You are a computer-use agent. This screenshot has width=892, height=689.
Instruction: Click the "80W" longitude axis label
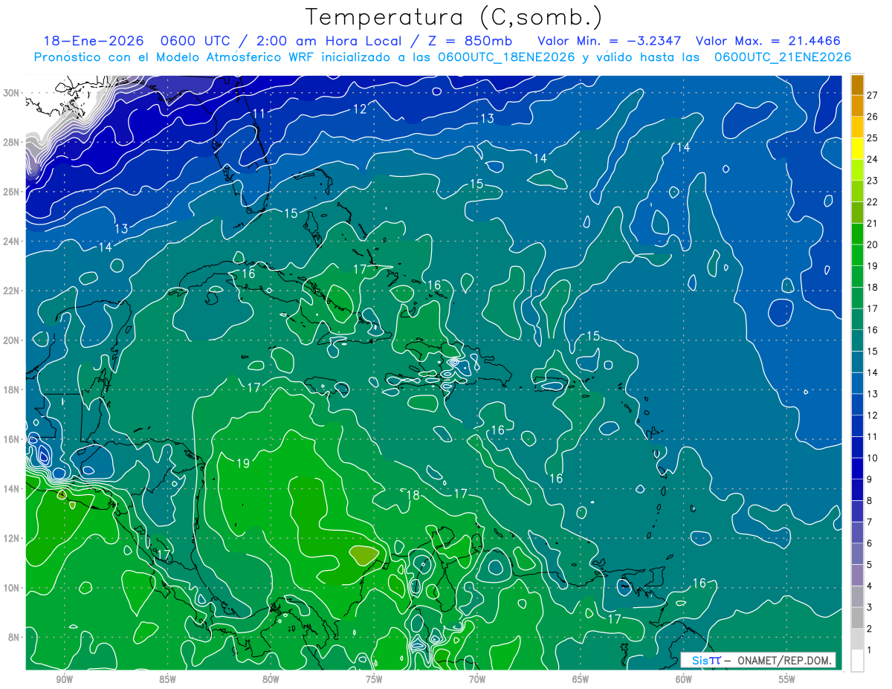271,679
